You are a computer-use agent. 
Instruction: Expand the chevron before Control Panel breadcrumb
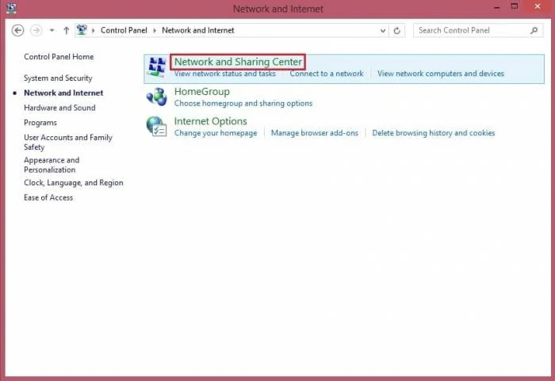[x=94, y=30]
